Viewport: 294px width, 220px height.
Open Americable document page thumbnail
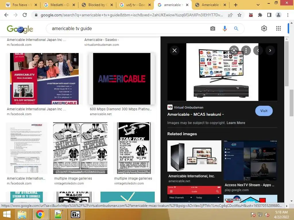[x=27, y=148]
